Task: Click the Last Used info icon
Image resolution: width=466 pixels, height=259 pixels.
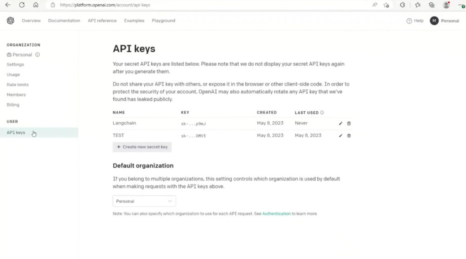Action: pyautogui.click(x=322, y=113)
